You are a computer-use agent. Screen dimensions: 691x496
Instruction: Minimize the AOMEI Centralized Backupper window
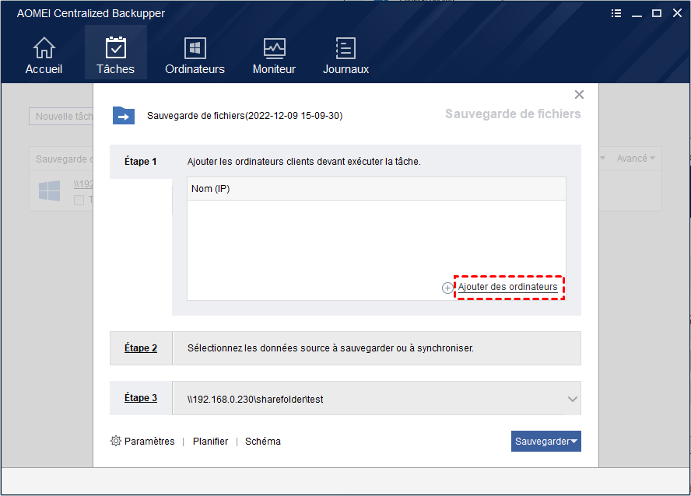637,14
